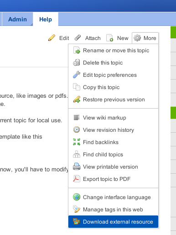Open the Admin tab

17,19
